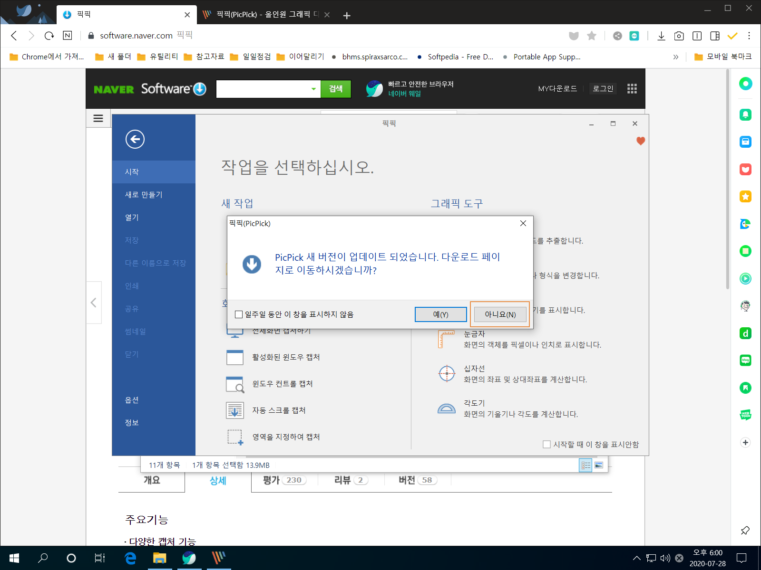Click the Yes (예) button in the update dialog
Viewport: 761px width, 570px height.
[441, 314]
